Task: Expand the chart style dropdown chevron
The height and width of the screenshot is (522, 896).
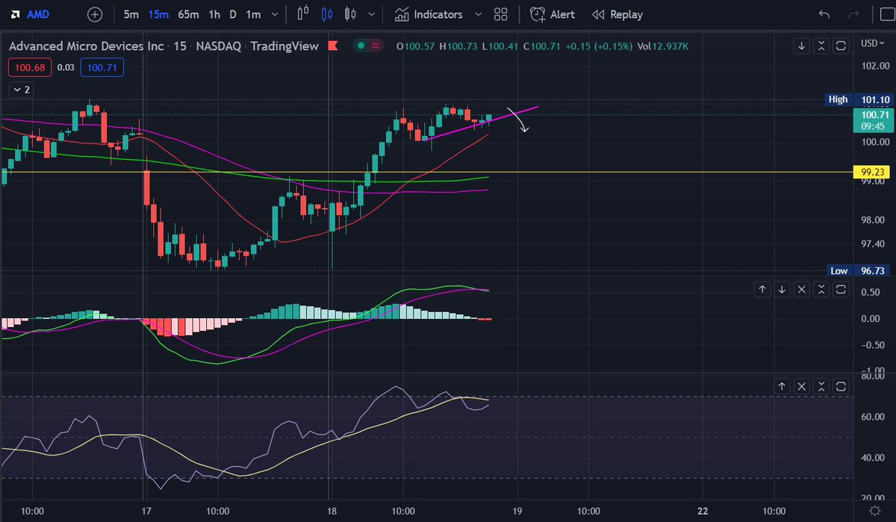Action: click(371, 14)
